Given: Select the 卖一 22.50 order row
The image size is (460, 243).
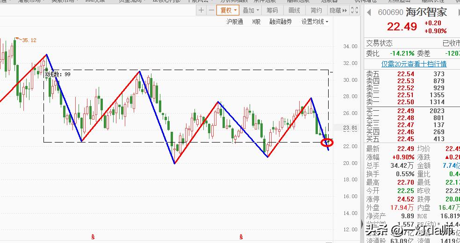Looking at the screenshot, I should [412, 102].
